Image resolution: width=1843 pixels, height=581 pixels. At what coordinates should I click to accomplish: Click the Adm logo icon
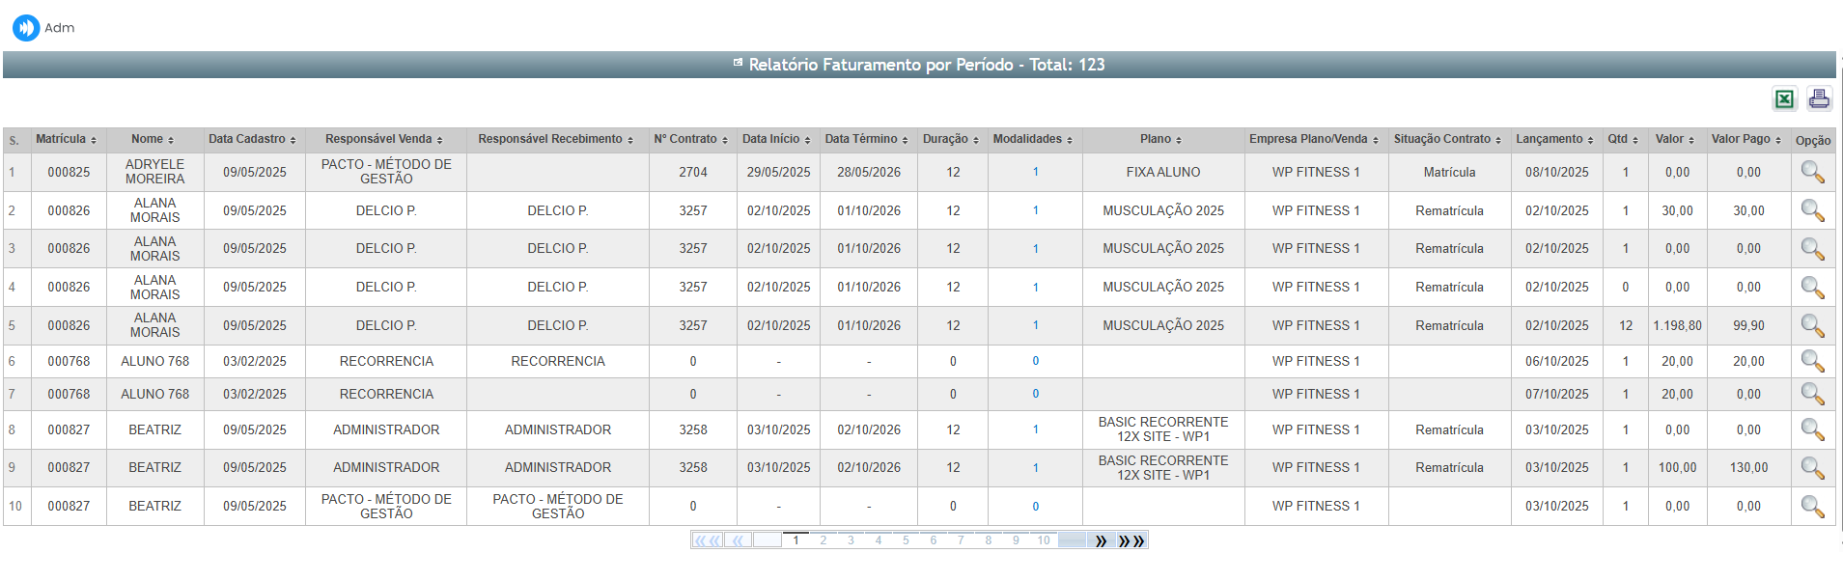point(26,28)
